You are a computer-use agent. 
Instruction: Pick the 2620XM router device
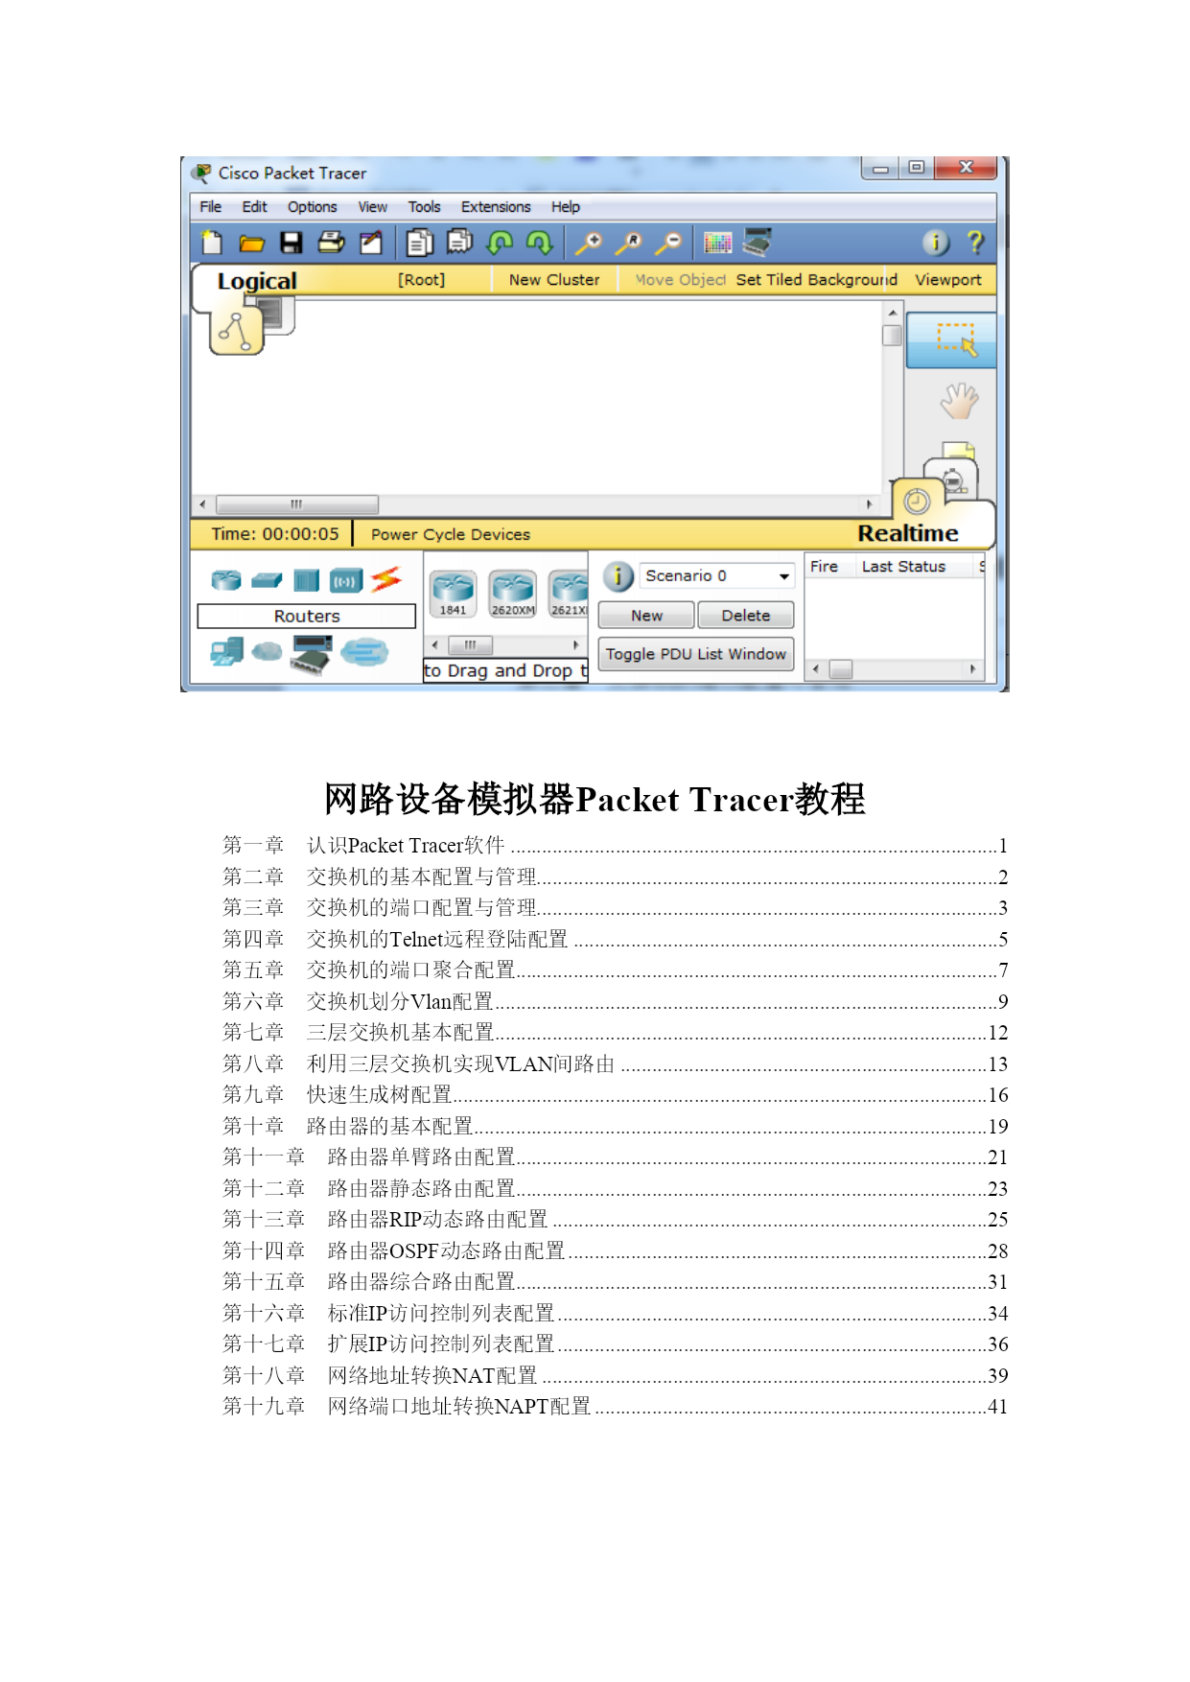coord(513,594)
